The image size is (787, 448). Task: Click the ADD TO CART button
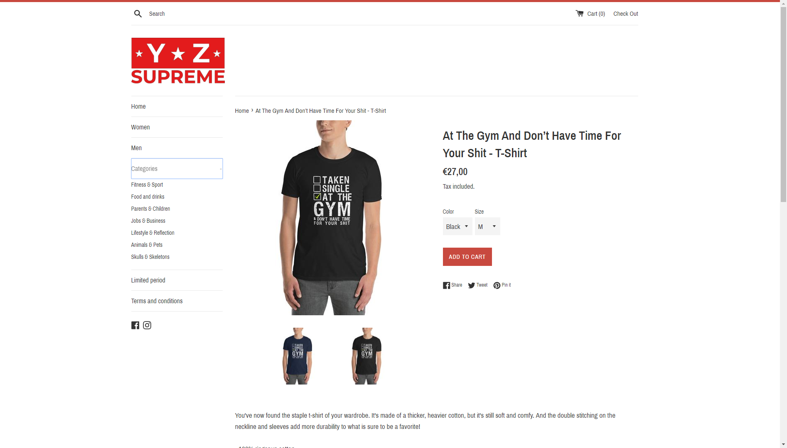[467, 257]
